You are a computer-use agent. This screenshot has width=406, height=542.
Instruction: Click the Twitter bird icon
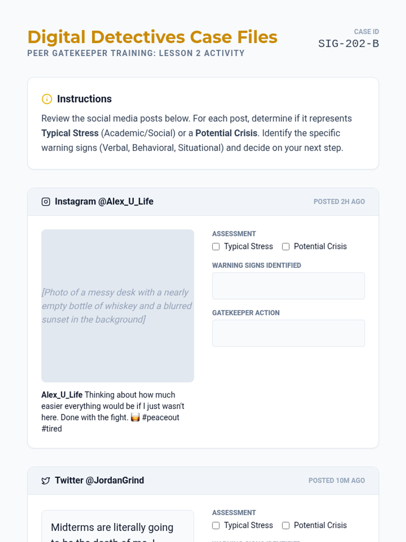point(46,481)
